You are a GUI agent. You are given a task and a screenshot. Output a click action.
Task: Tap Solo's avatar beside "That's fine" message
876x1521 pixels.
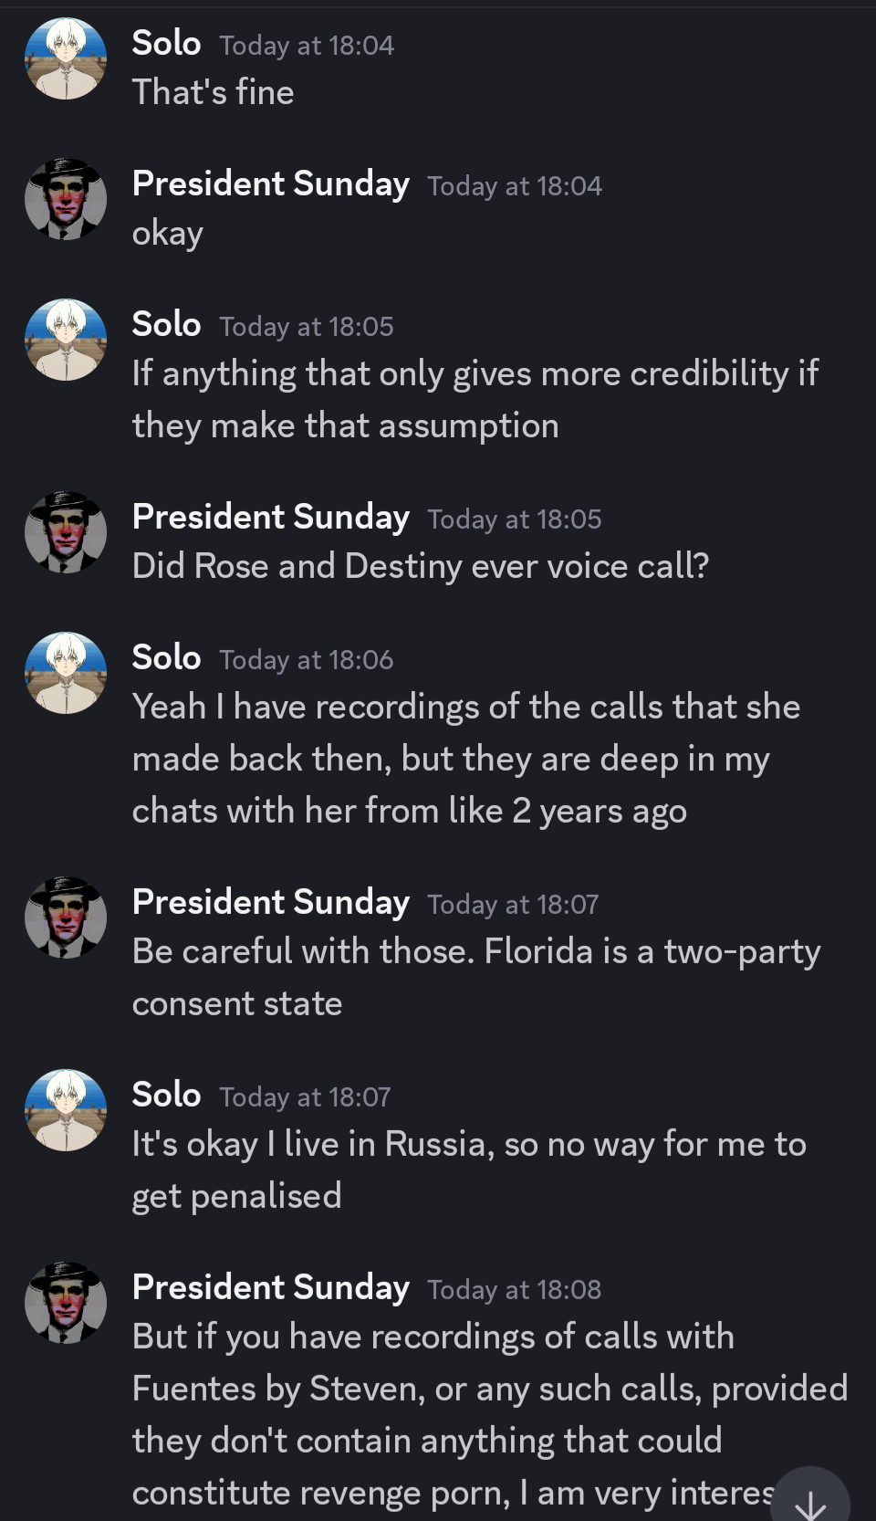click(x=66, y=58)
